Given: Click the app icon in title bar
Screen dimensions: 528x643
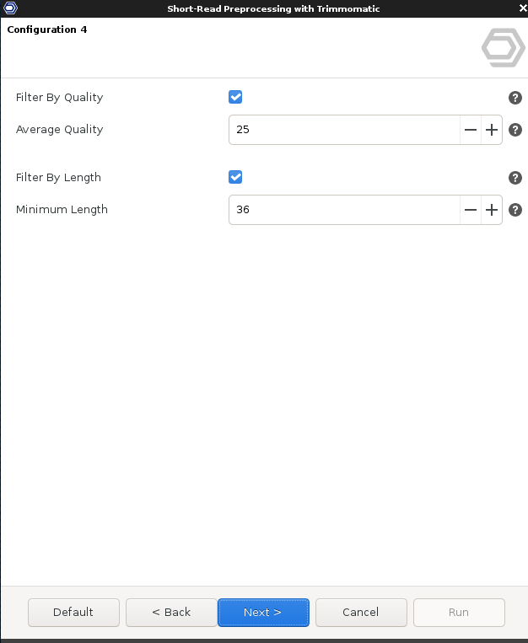Looking at the screenshot, I should coord(10,8).
